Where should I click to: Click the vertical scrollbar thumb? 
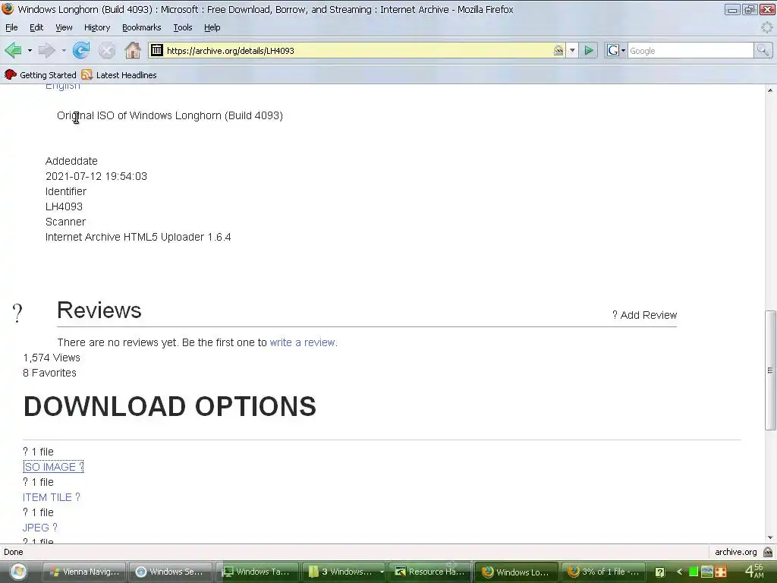pos(769,370)
